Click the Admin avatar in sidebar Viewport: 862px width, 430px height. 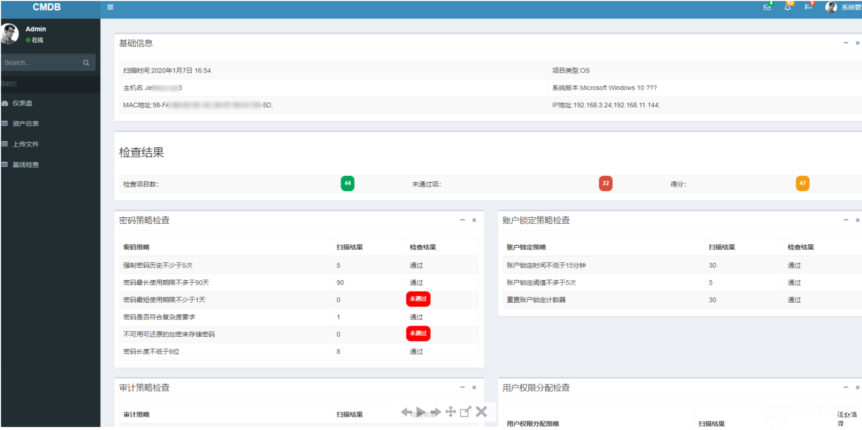(9, 34)
